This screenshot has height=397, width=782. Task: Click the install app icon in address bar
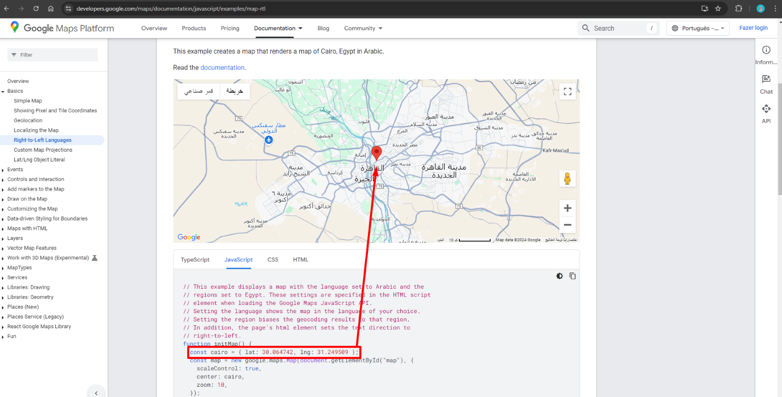click(x=704, y=8)
